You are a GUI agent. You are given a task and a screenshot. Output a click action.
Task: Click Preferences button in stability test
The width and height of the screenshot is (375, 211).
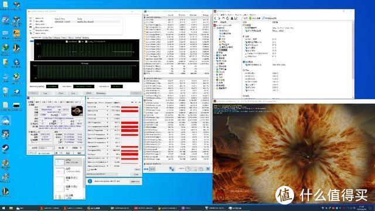point(101,93)
